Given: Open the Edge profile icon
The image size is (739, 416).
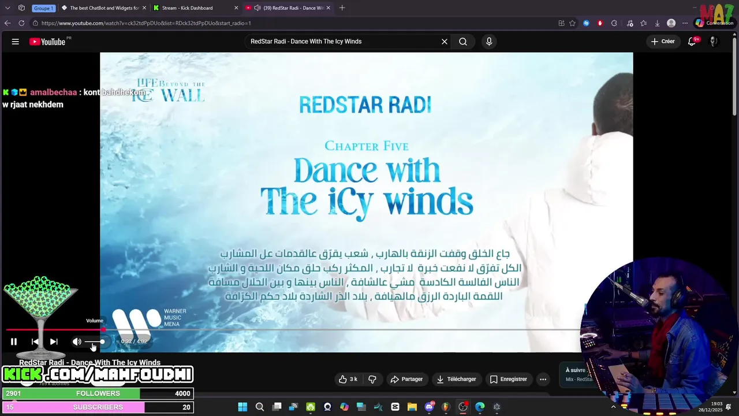Looking at the screenshot, I should 671,23.
